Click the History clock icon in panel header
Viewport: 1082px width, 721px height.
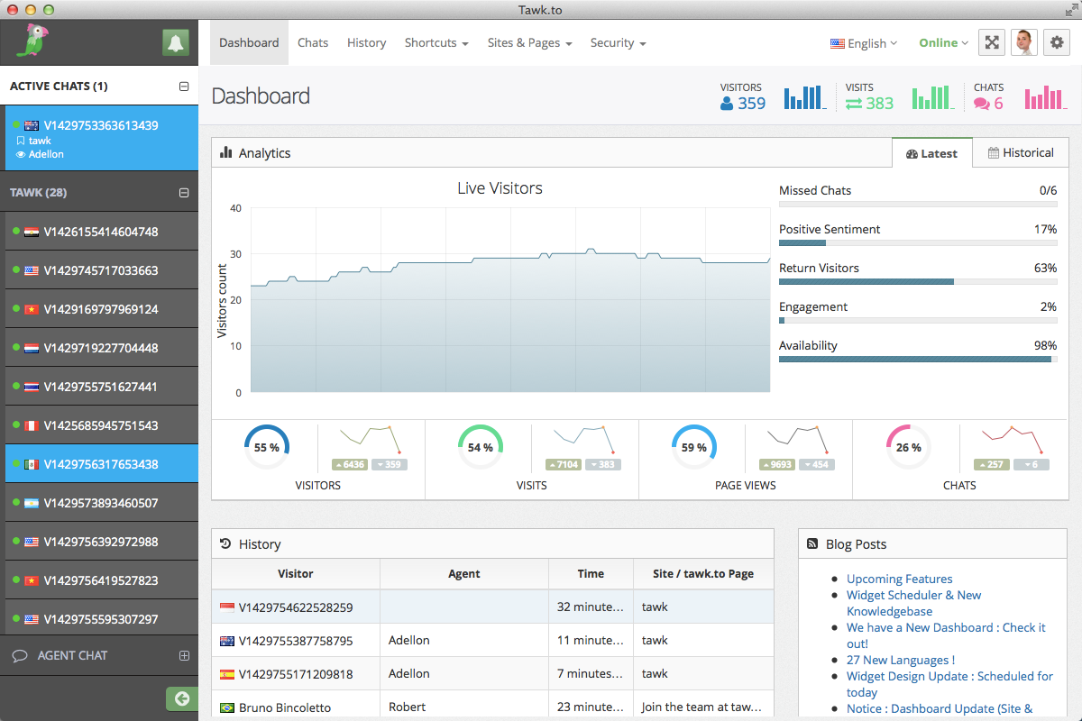226,543
